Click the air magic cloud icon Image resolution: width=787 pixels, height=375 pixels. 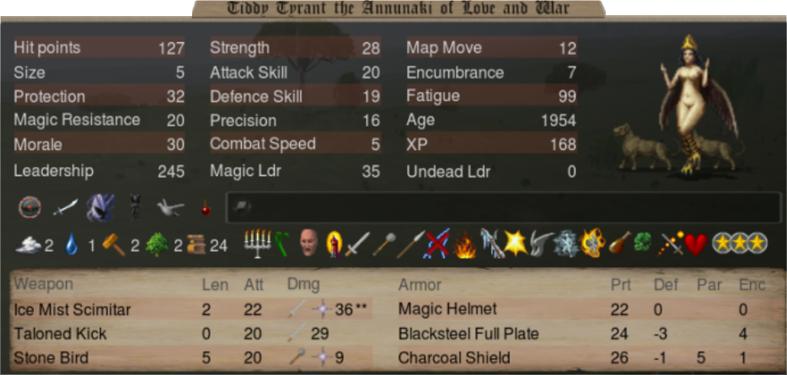click(28, 245)
